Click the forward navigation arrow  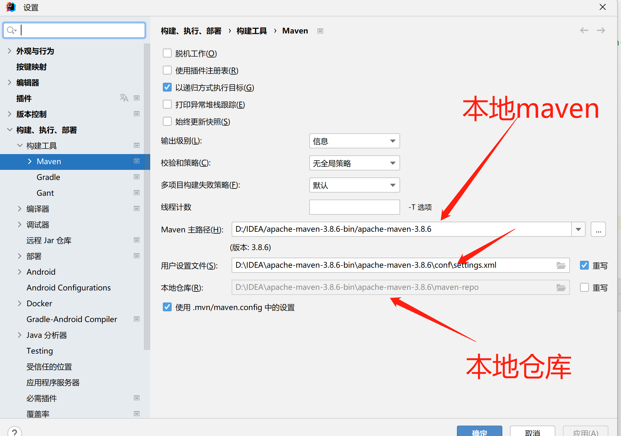pyautogui.click(x=601, y=30)
